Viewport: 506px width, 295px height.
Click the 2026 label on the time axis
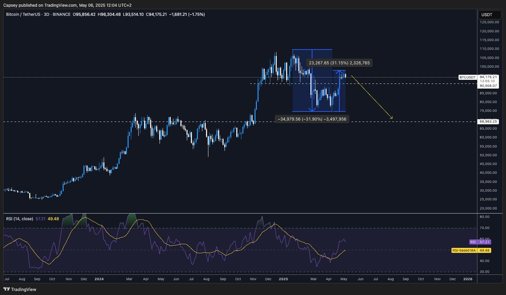pos(468,279)
